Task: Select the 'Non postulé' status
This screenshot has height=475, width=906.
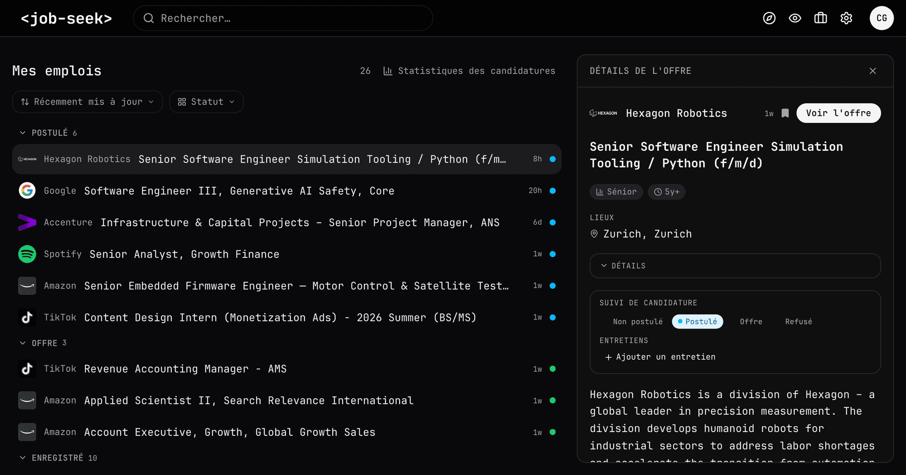Action: click(x=638, y=321)
